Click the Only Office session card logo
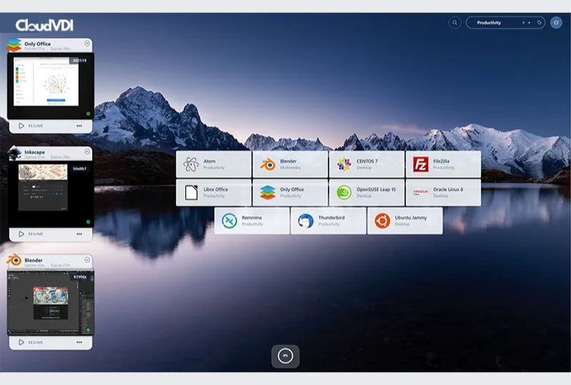 point(14,45)
